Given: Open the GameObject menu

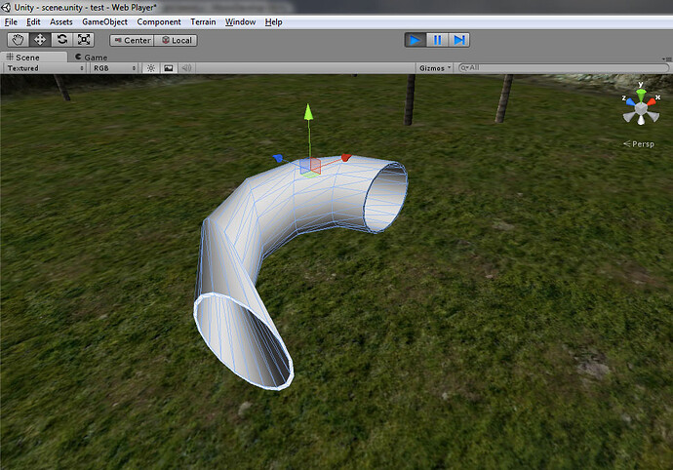Looking at the screenshot, I should [104, 21].
